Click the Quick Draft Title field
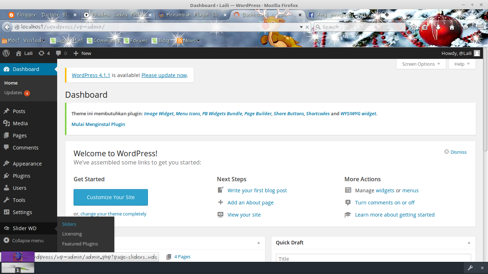Screen dimensions: 488x274 pos(373,259)
